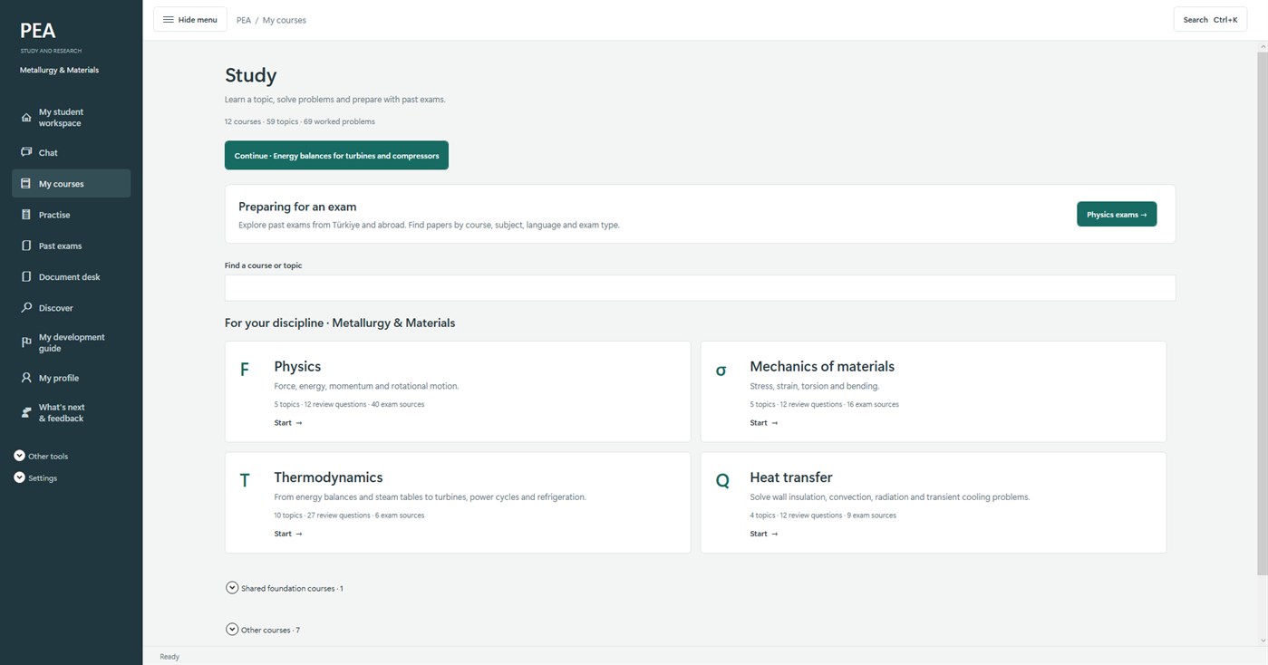Image resolution: width=1268 pixels, height=665 pixels.
Task: Open Document desk from the sidebar
Action: (71, 276)
